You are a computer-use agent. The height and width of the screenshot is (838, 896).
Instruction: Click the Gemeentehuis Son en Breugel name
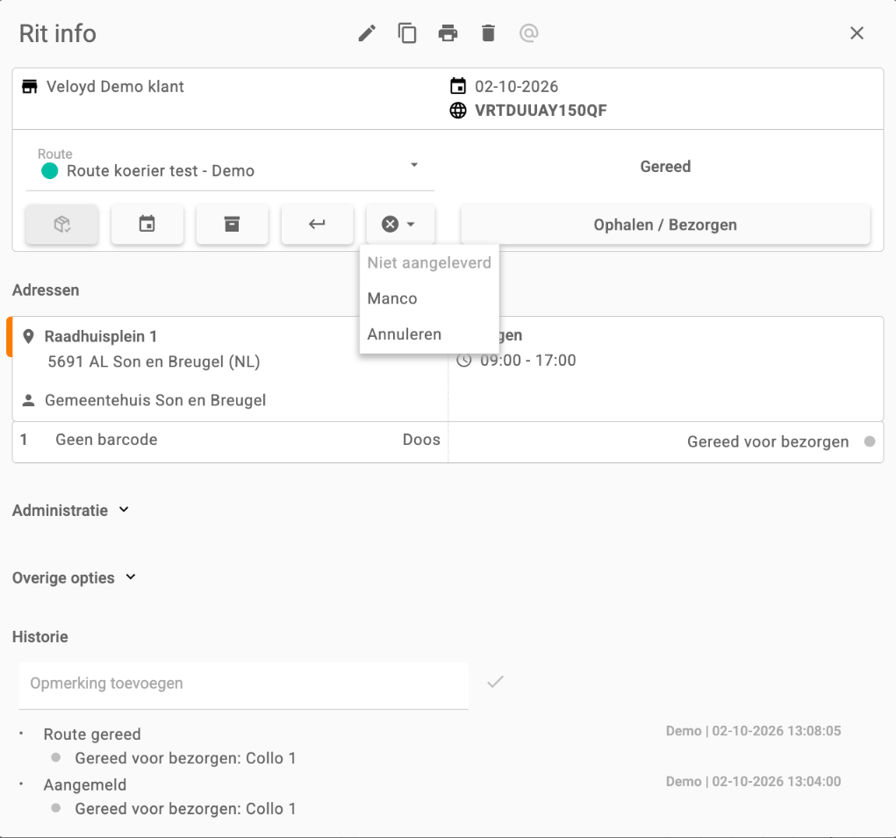click(155, 400)
